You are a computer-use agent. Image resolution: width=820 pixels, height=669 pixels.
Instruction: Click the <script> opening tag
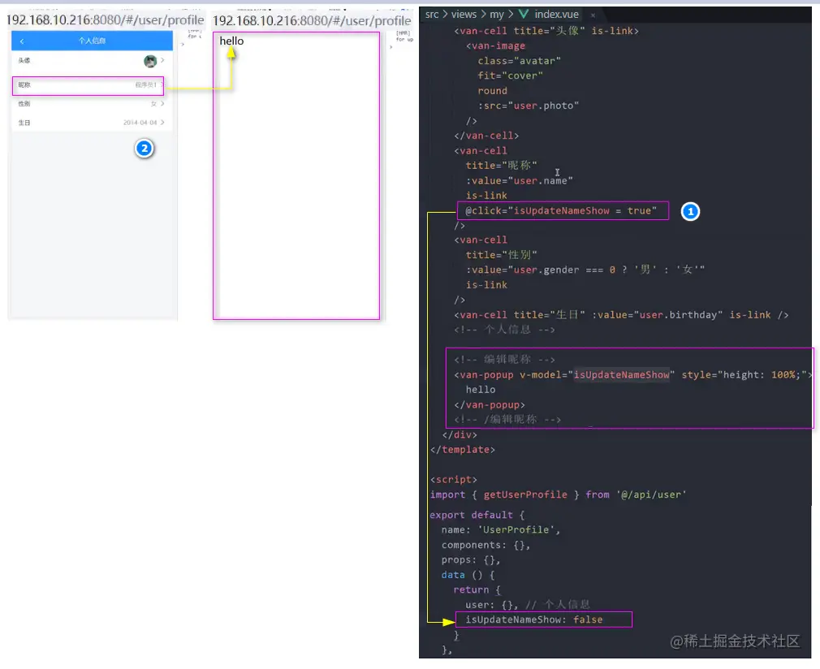point(453,480)
